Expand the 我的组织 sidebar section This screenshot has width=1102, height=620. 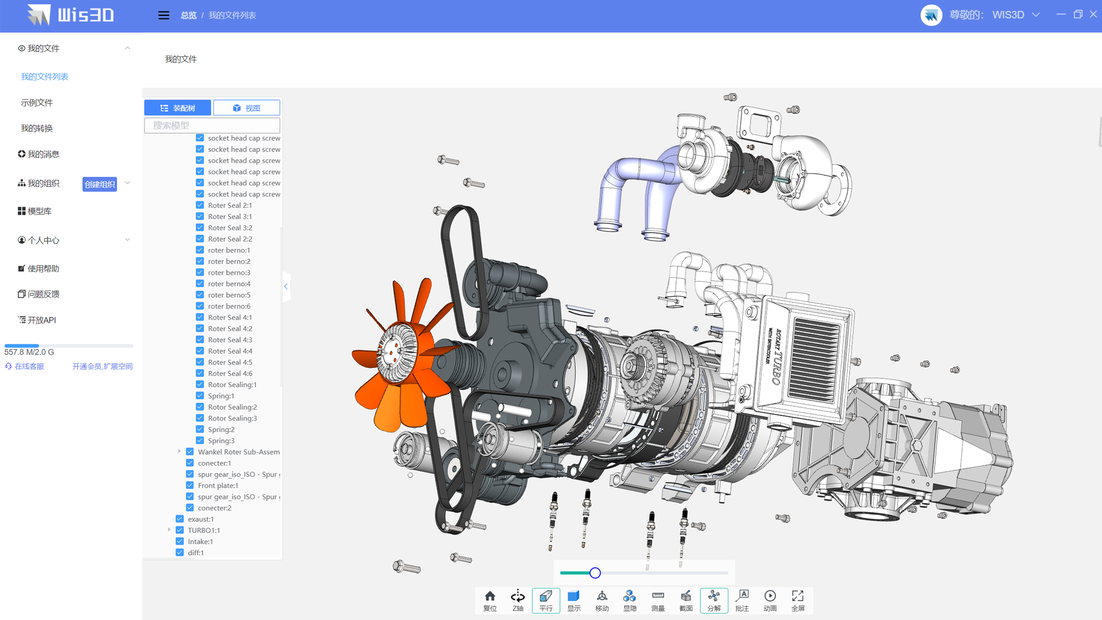point(127,183)
